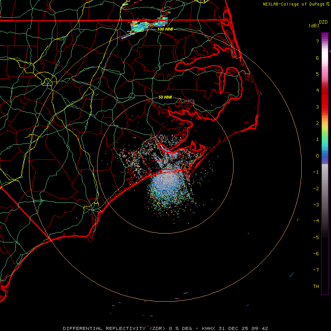Click the TH threshold label on scale
Image resolution: width=331 pixels, height=331 pixels.
coord(316,286)
